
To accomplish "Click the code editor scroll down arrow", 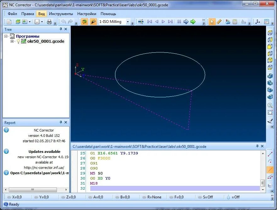I will [x=263, y=190].
